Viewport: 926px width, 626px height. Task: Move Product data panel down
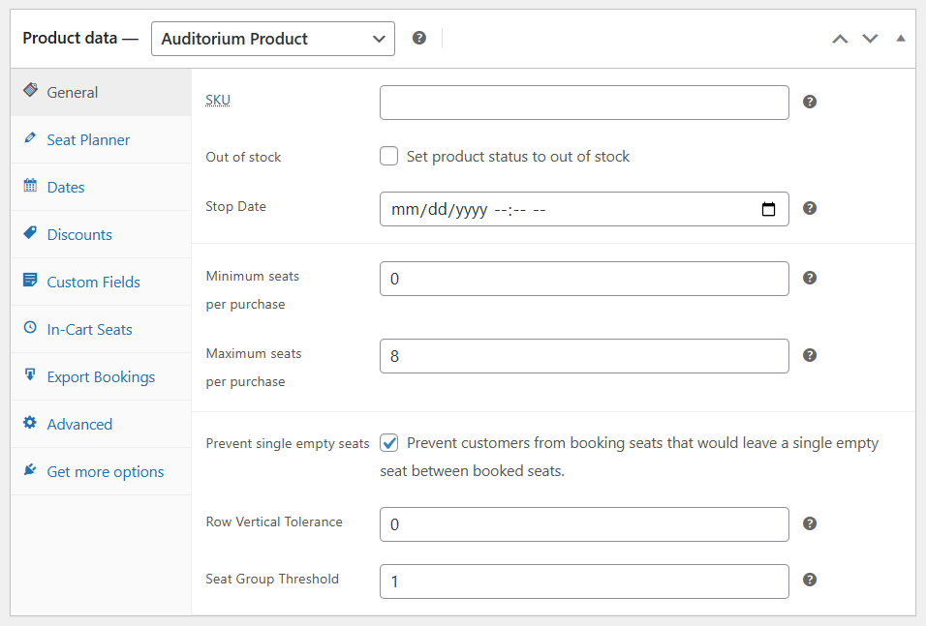tap(870, 39)
